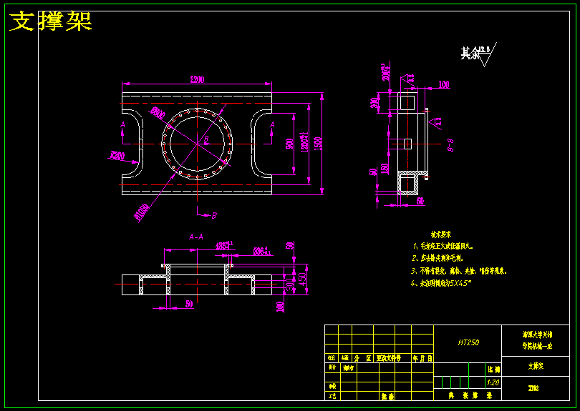Viewport: 580px width, 411px height.
Task: Click the "R200" radius dimension
Action: click(x=117, y=155)
